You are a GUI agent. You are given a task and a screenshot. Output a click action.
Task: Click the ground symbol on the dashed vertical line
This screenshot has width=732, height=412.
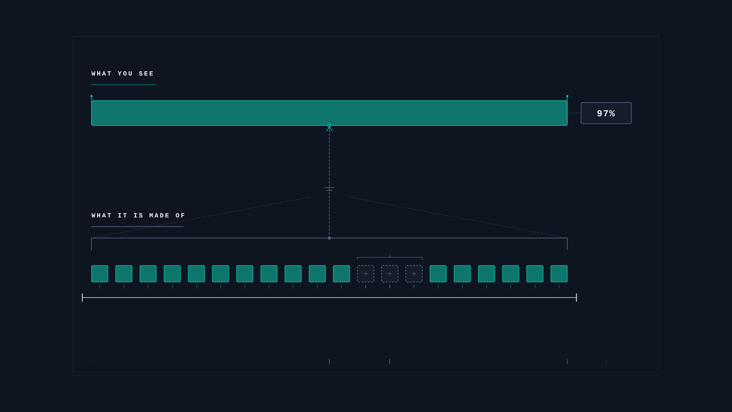tap(329, 189)
